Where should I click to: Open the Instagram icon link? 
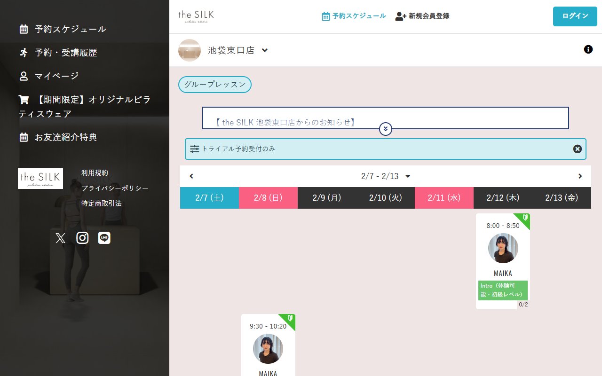tap(82, 238)
